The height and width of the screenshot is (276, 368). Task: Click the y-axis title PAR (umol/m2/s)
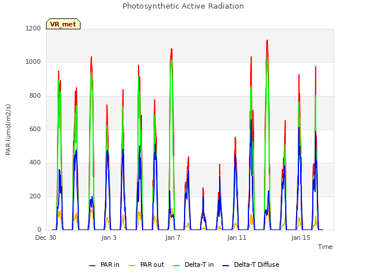coord(8,129)
